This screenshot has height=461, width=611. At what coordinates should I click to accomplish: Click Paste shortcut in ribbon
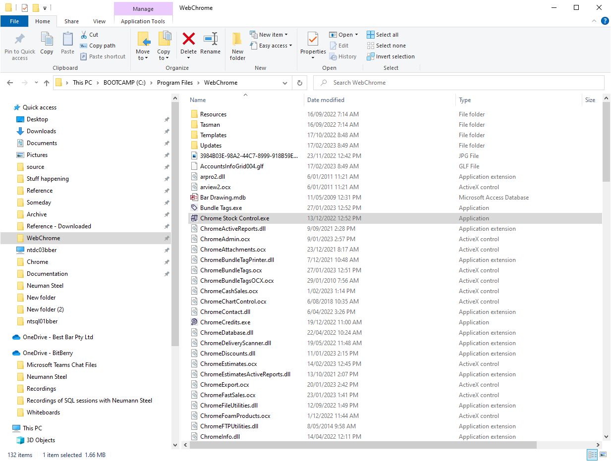click(103, 56)
